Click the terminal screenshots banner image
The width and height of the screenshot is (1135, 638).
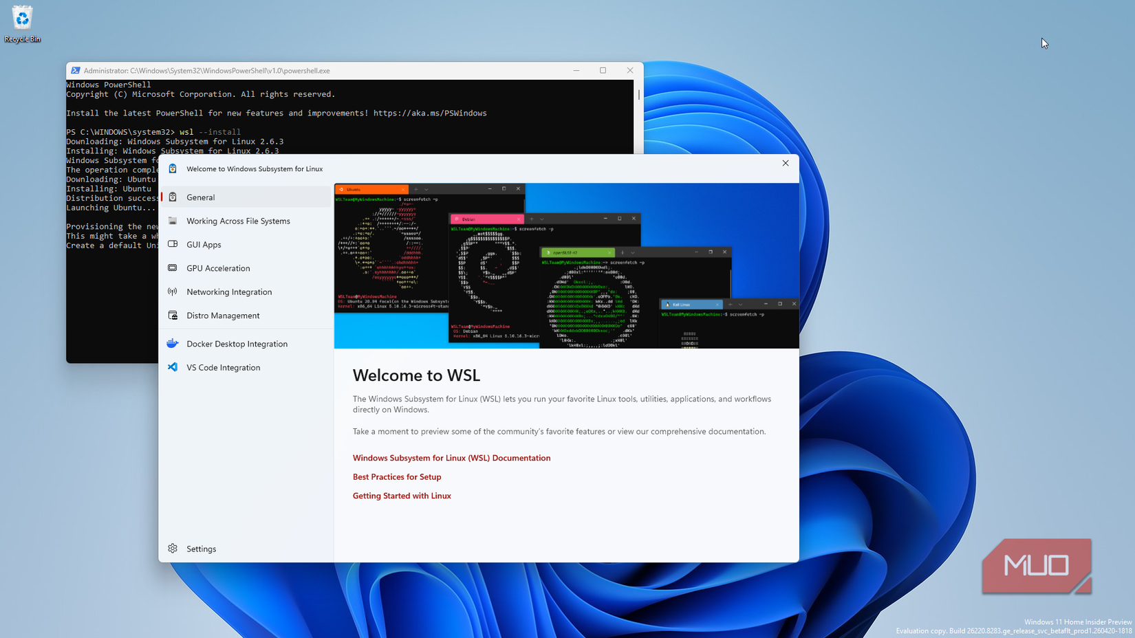coord(567,265)
